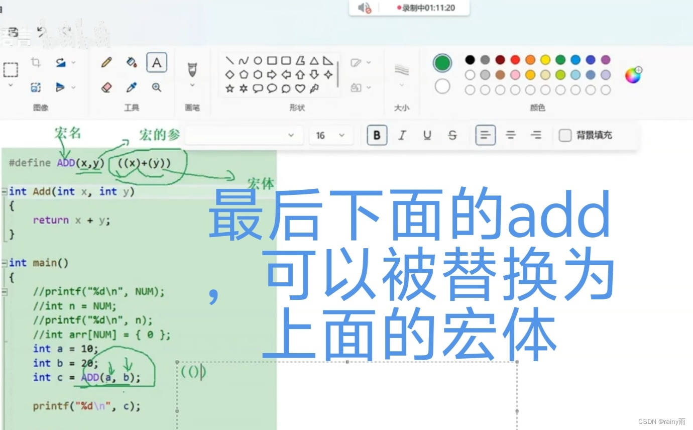Image resolution: width=693 pixels, height=430 pixels.
Task: Choose the bright red palette swatch
Action: (x=515, y=60)
